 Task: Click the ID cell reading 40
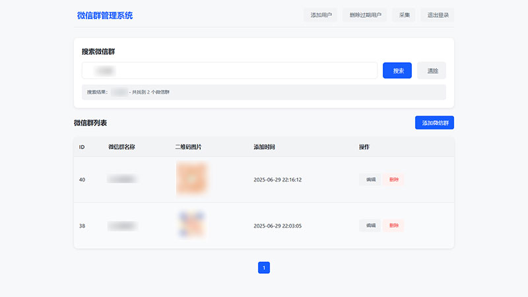82,180
